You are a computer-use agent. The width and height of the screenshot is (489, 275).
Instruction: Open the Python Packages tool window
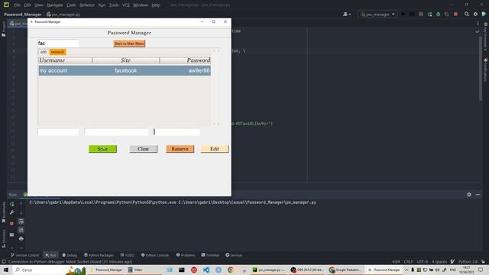tap(99, 255)
